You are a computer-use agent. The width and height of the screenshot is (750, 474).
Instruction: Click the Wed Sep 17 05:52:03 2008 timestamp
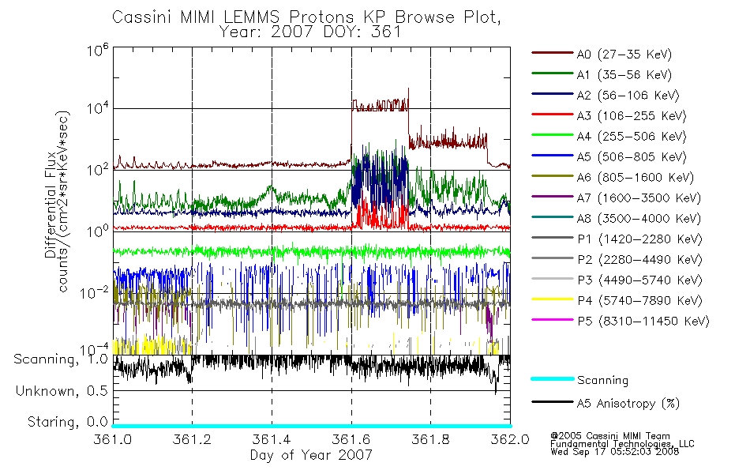(615, 452)
